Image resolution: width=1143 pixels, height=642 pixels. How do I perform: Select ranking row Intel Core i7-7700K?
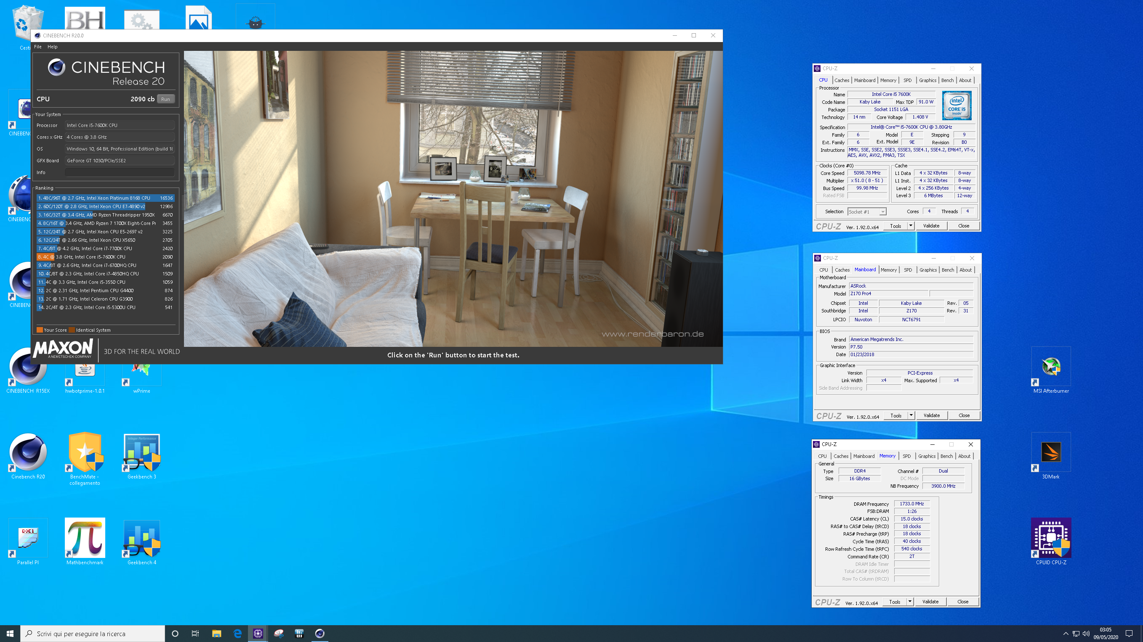pyautogui.click(x=105, y=248)
